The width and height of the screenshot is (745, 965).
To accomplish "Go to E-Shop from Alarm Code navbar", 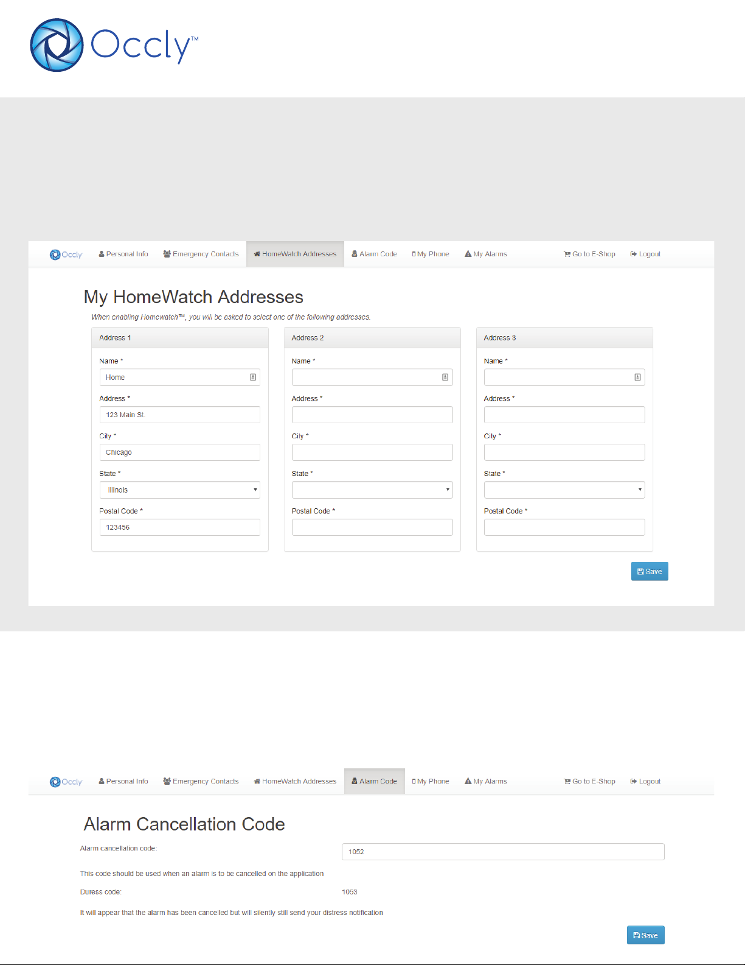I will 589,781.
